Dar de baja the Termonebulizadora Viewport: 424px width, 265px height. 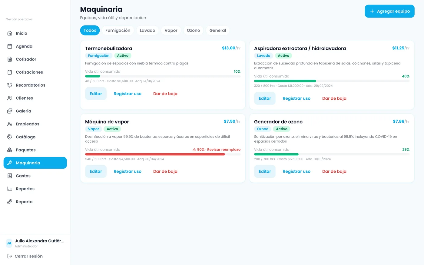[165, 94]
